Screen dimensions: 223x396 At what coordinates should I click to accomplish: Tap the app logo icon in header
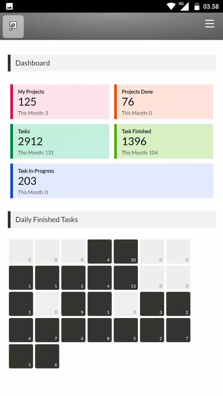[13, 27]
